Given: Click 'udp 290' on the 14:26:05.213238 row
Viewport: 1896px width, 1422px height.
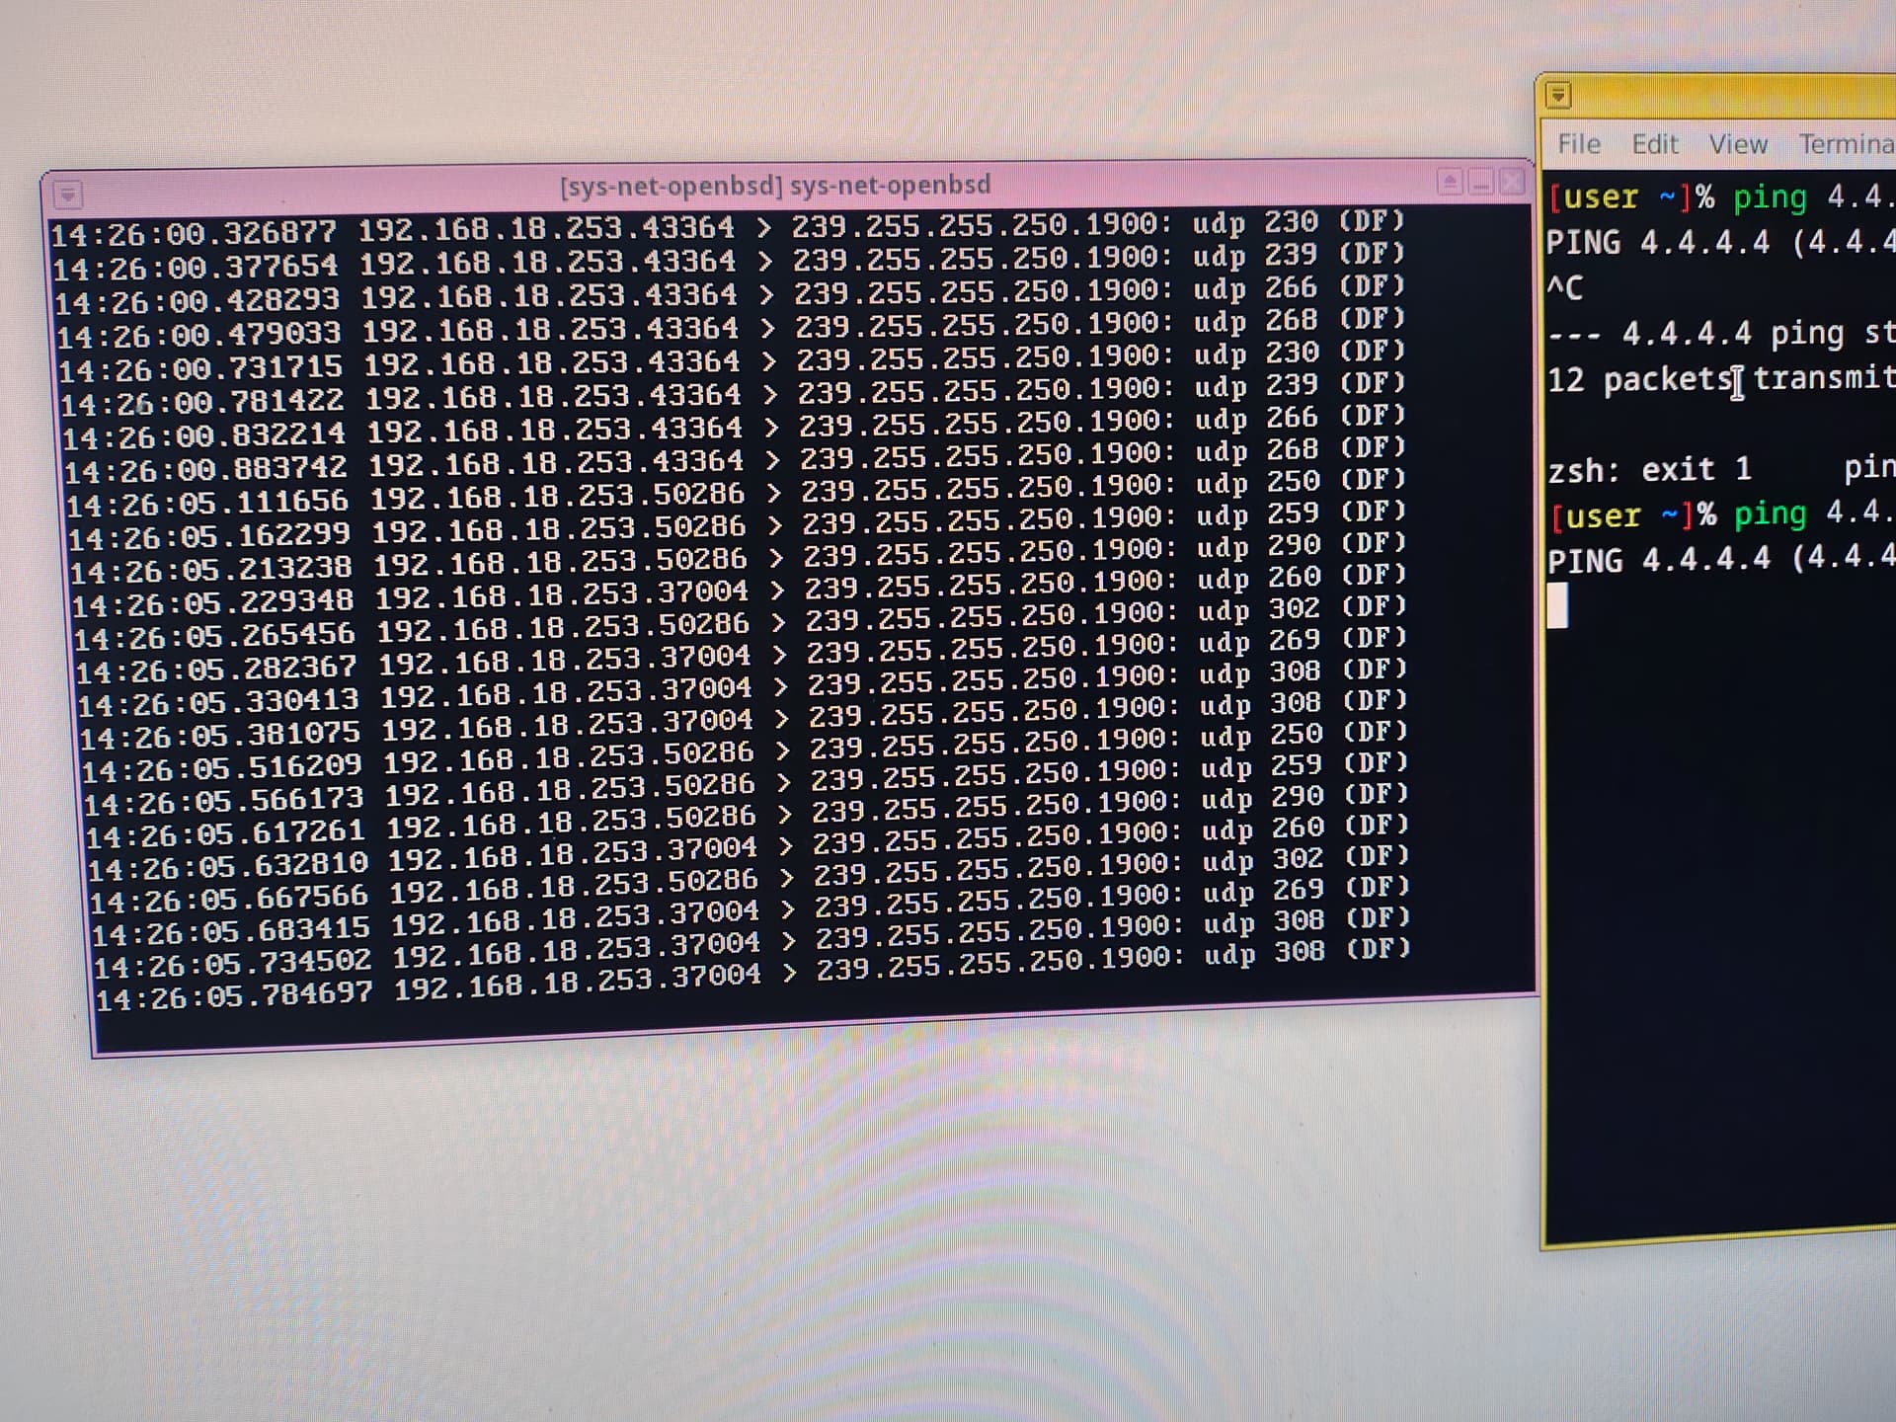Looking at the screenshot, I should [1258, 546].
